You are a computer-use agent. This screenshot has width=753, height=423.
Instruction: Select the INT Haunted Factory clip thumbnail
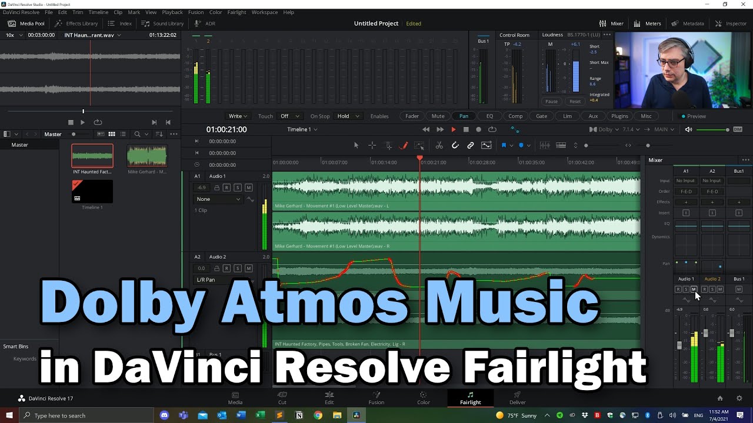click(x=92, y=156)
